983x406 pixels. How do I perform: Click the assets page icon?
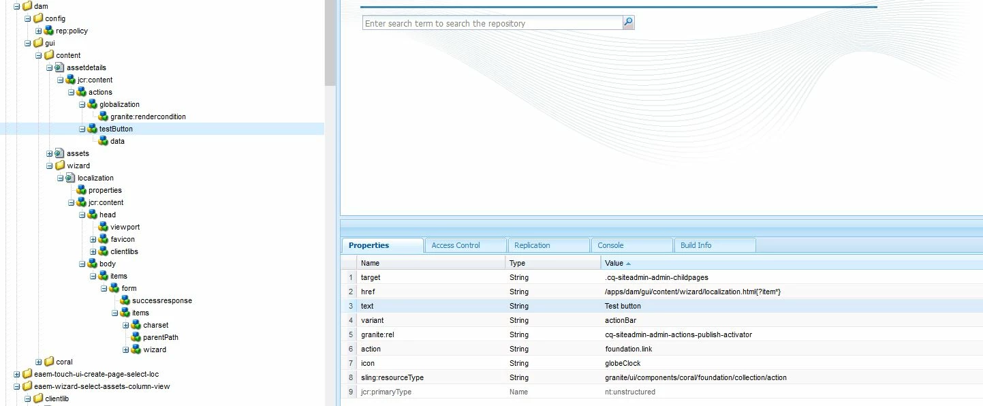[60, 153]
